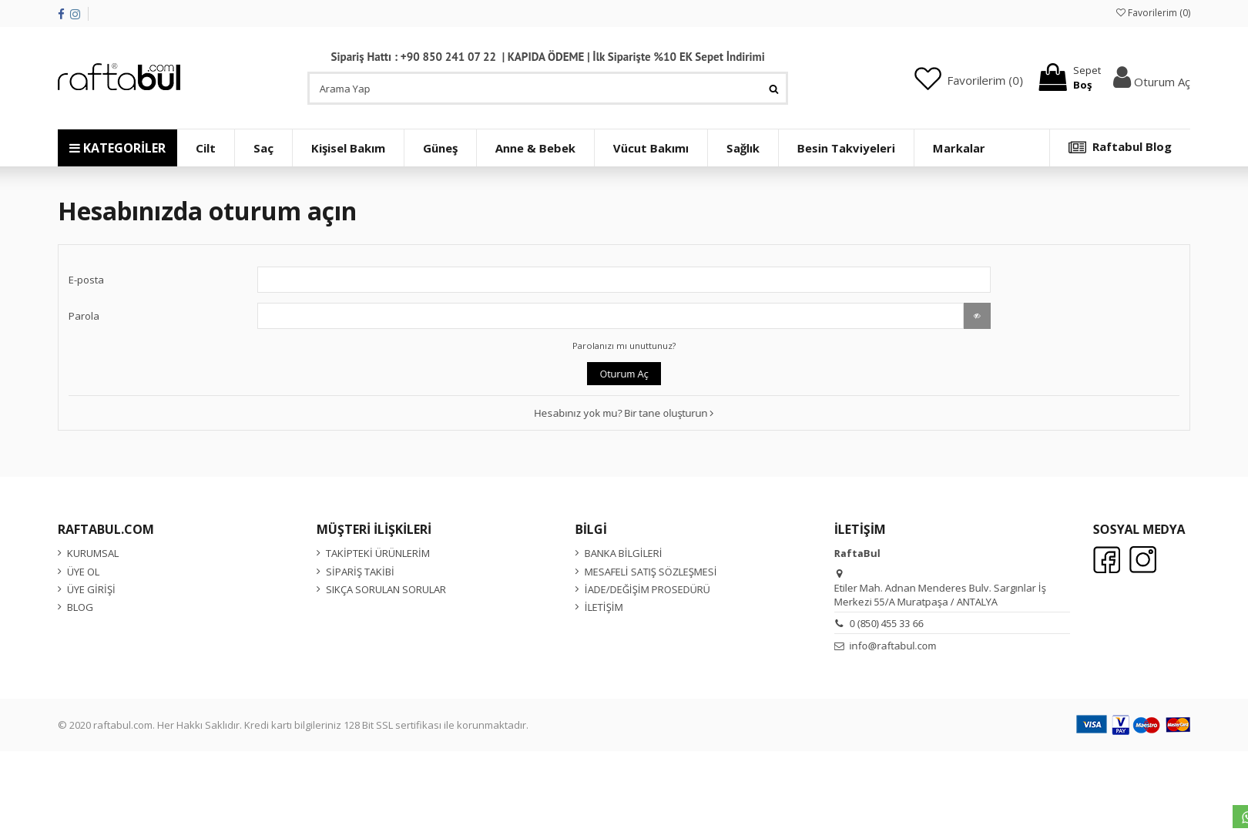Expand the KATEGORİLER menu
This screenshot has width=1248, height=832.
pyautogui.click(x=117, y=148)
